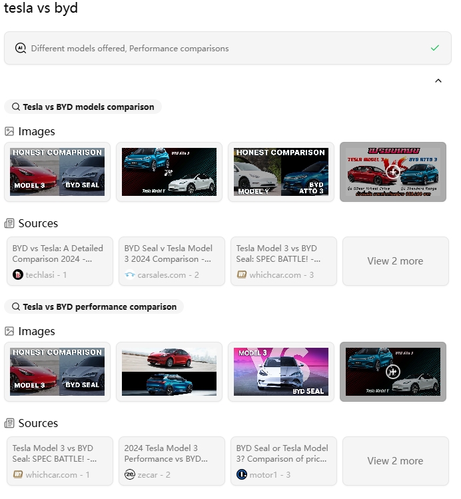Viewport: 461px width, 499px height.
Task: Open the 'Tesla vs BYD models comparison' query chip
Action: [83, 107]
